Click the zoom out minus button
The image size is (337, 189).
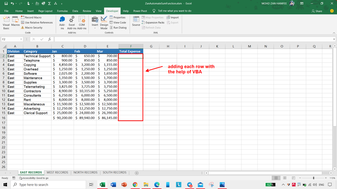(x=300, y=178)
